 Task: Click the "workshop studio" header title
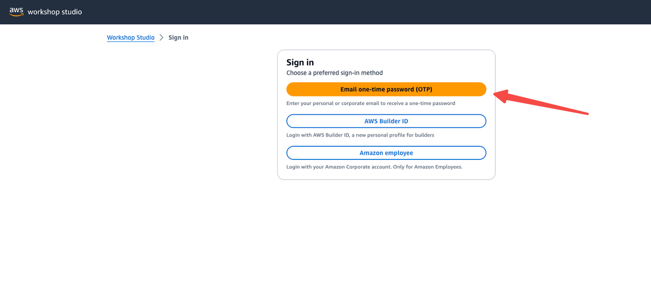54,12
